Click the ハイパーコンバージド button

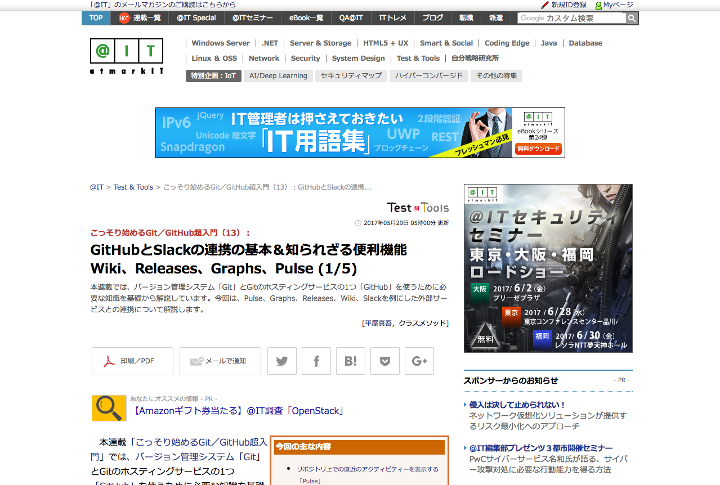pyautogui.click(x=429, y=76)
